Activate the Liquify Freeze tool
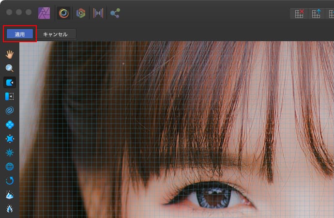Viewport: 334px width, 218px height. tap(10, 195)
